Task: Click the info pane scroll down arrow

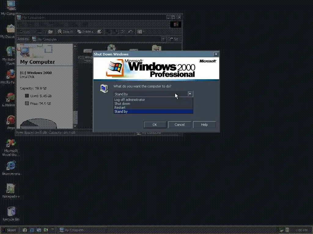Action: pos(75,126)
